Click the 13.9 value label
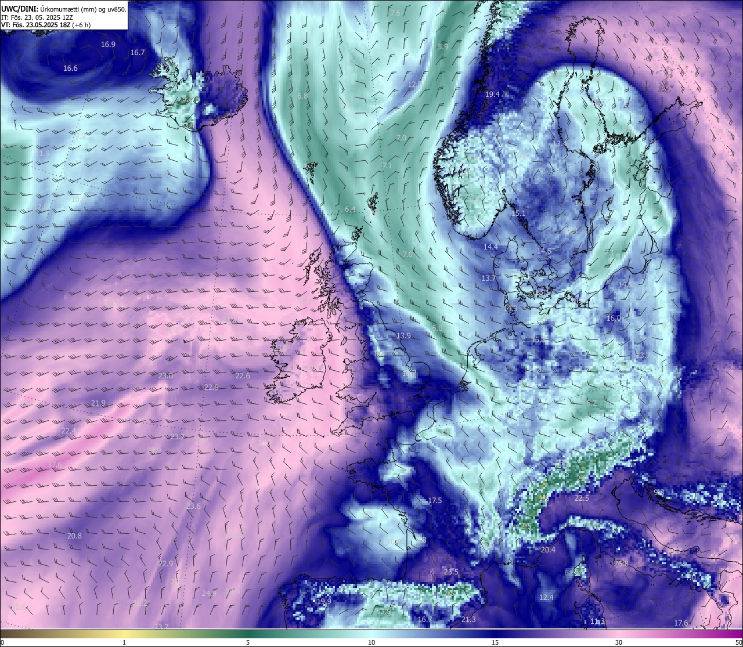The image size is (743, 647). point(403,335)
